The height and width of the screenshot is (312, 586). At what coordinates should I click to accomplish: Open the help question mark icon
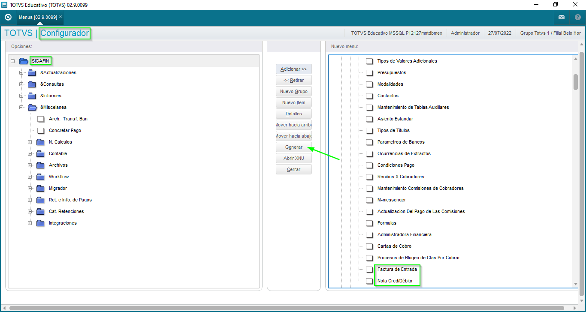tap(577, 17)
